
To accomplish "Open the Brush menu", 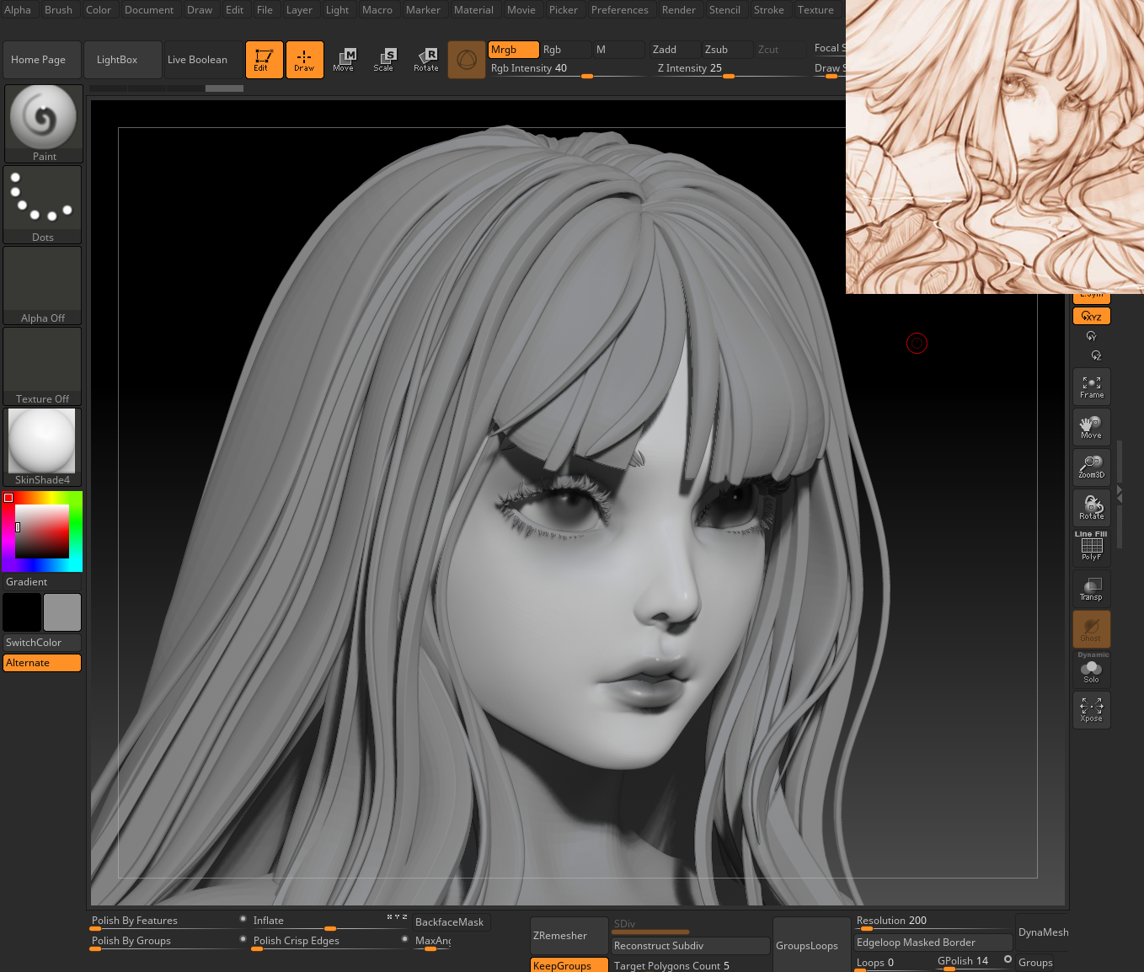I will (x=58, y=10).
